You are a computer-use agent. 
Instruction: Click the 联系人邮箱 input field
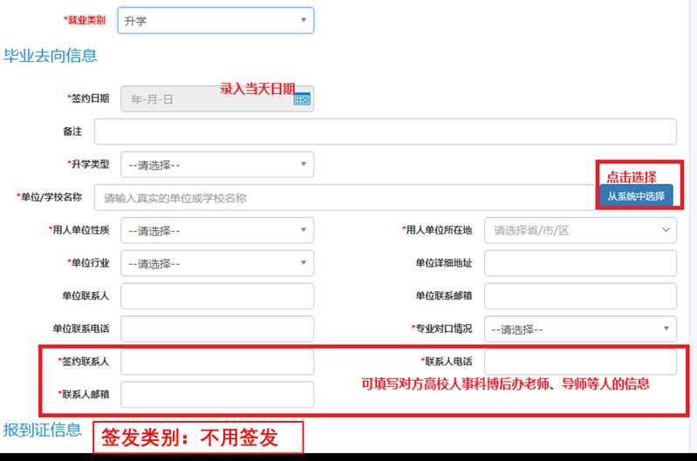pos(216,394)
